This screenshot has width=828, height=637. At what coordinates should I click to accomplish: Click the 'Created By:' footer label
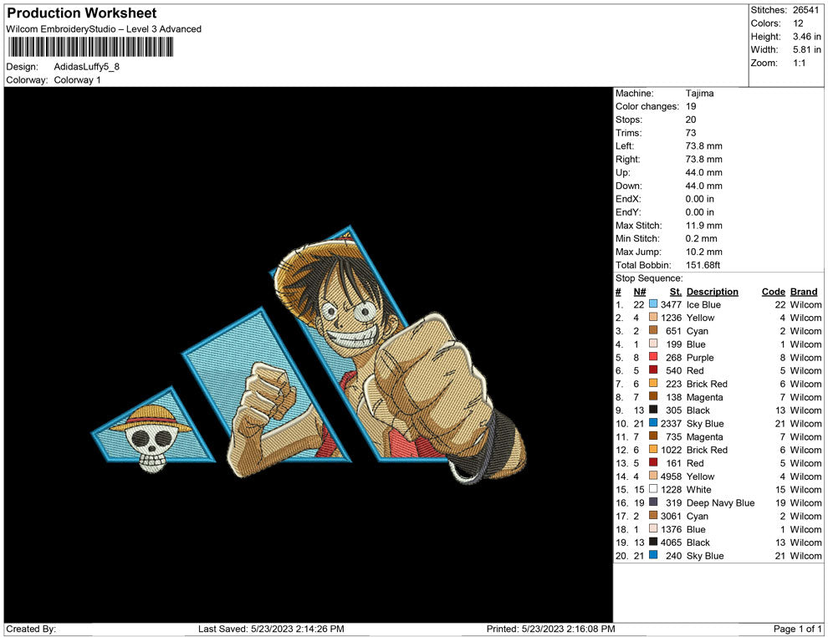(31, 629)
